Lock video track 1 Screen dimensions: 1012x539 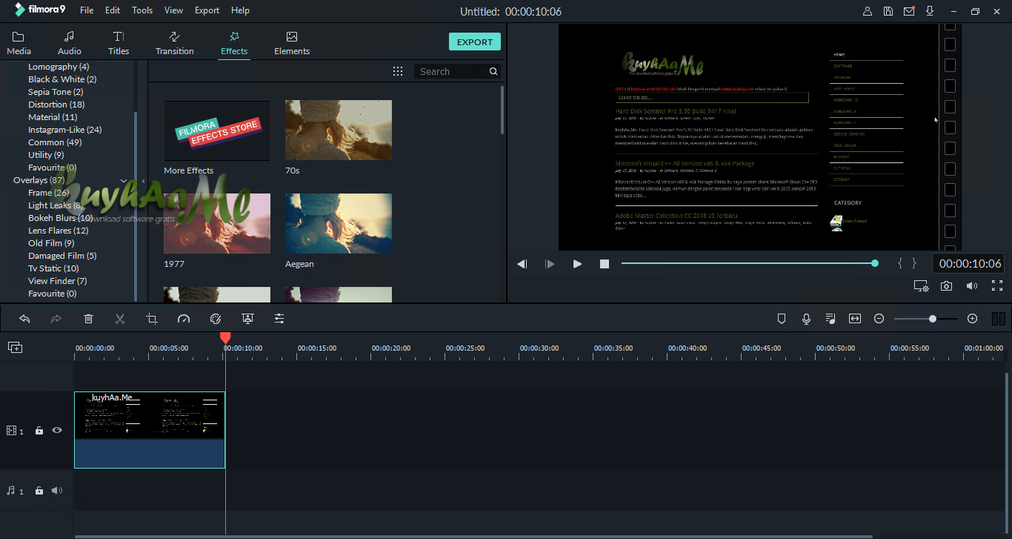point(39,431)
